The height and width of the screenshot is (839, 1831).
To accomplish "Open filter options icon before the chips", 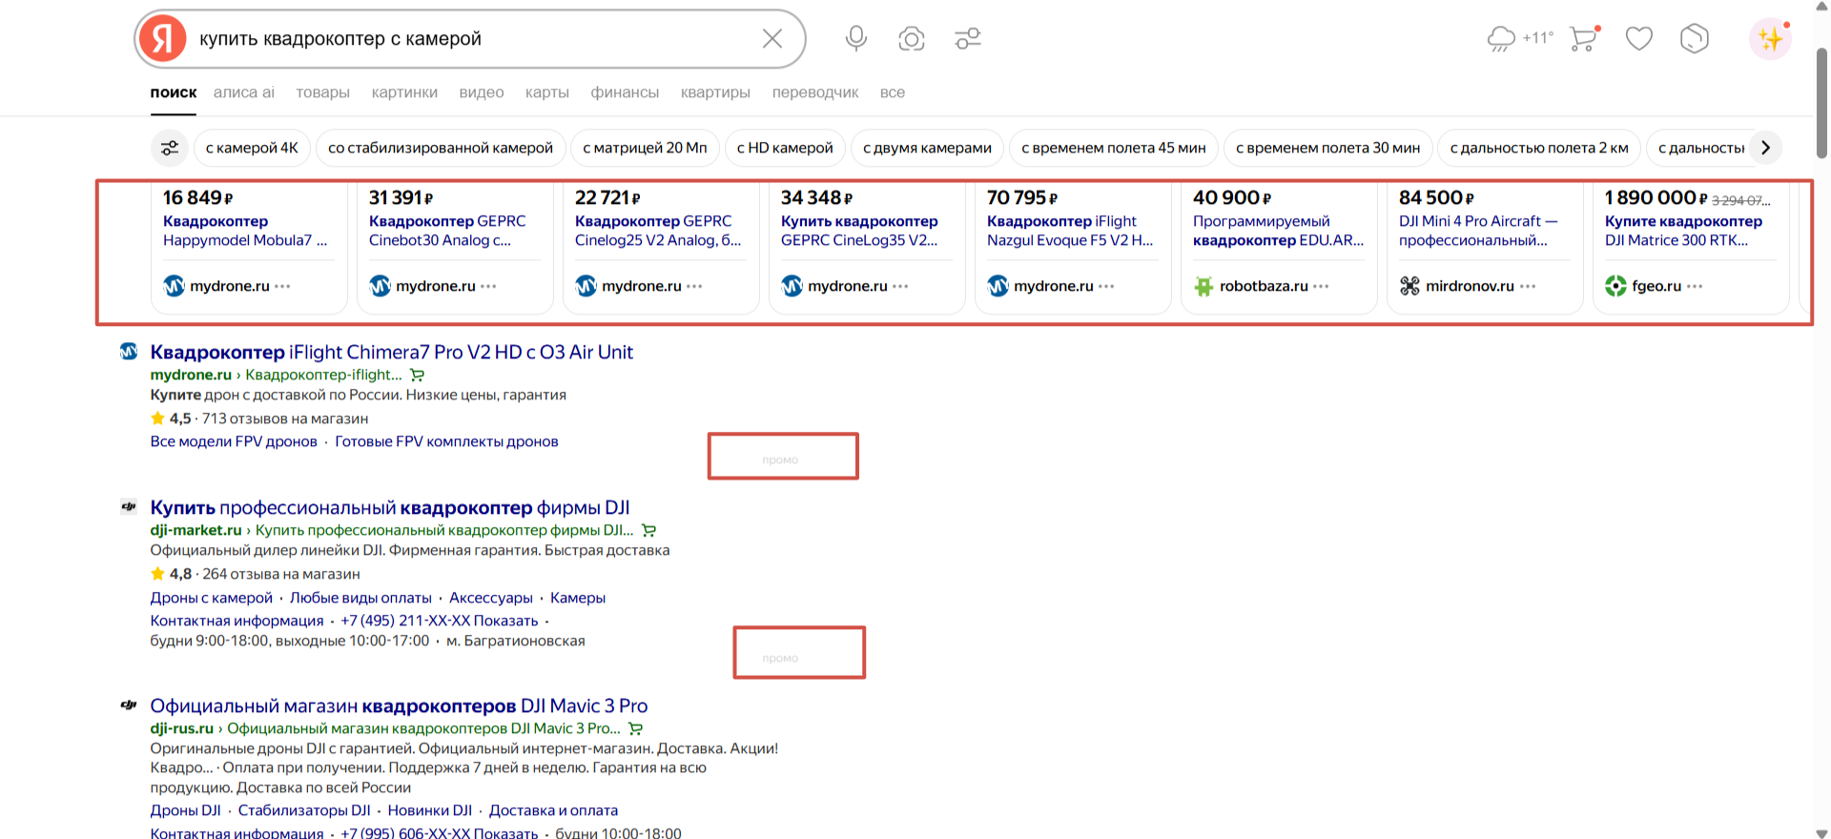I will click(x=170, y=148).
